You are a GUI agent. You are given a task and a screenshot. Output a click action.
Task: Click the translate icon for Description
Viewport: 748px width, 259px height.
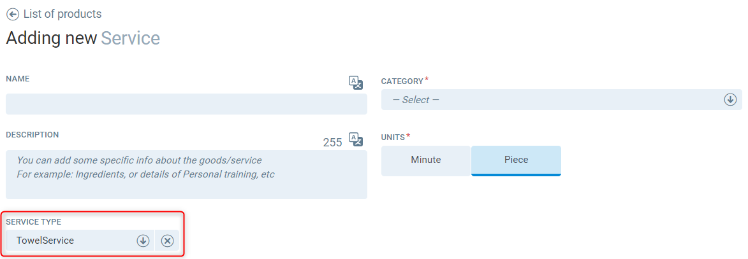(355, 141)
